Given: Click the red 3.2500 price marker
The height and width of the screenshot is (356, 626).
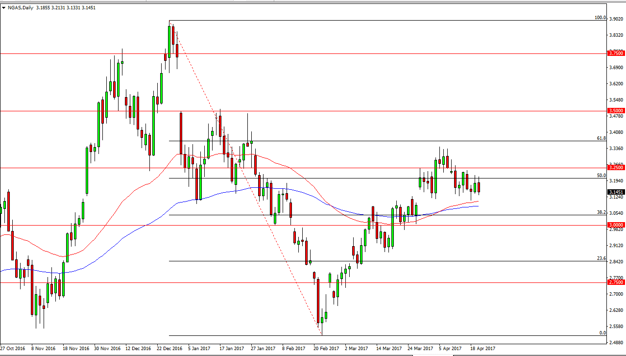Looking at the screenshot, I should (616, 167).
